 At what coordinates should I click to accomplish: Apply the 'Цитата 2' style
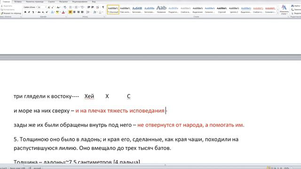234,9
